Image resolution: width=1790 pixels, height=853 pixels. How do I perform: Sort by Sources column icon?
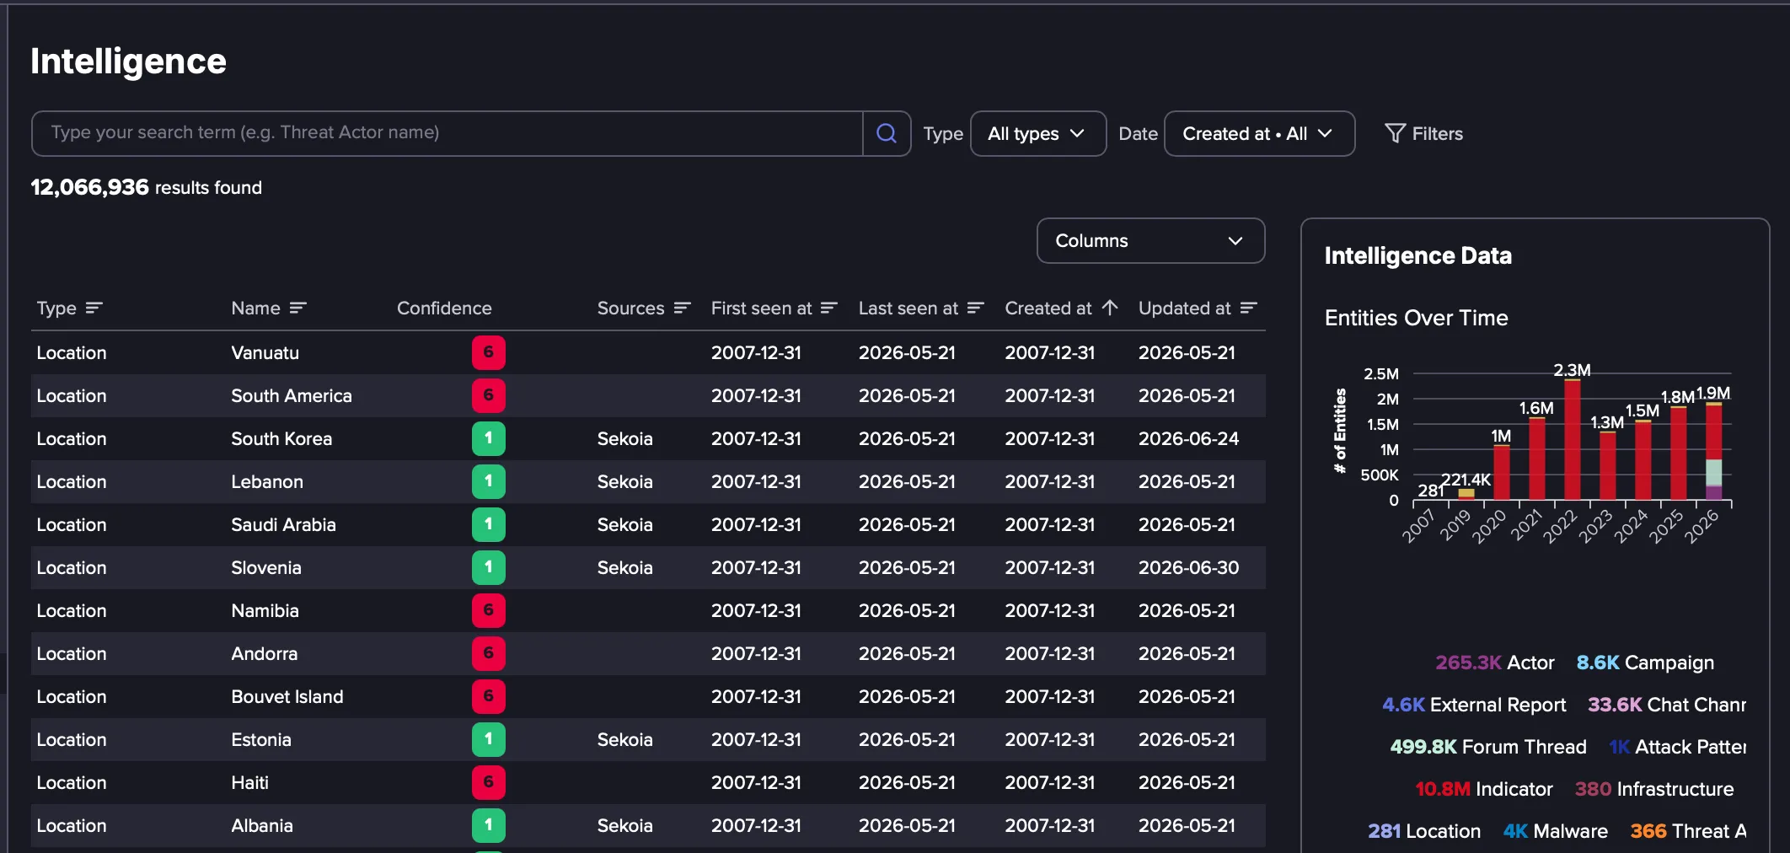click(682, 308)
